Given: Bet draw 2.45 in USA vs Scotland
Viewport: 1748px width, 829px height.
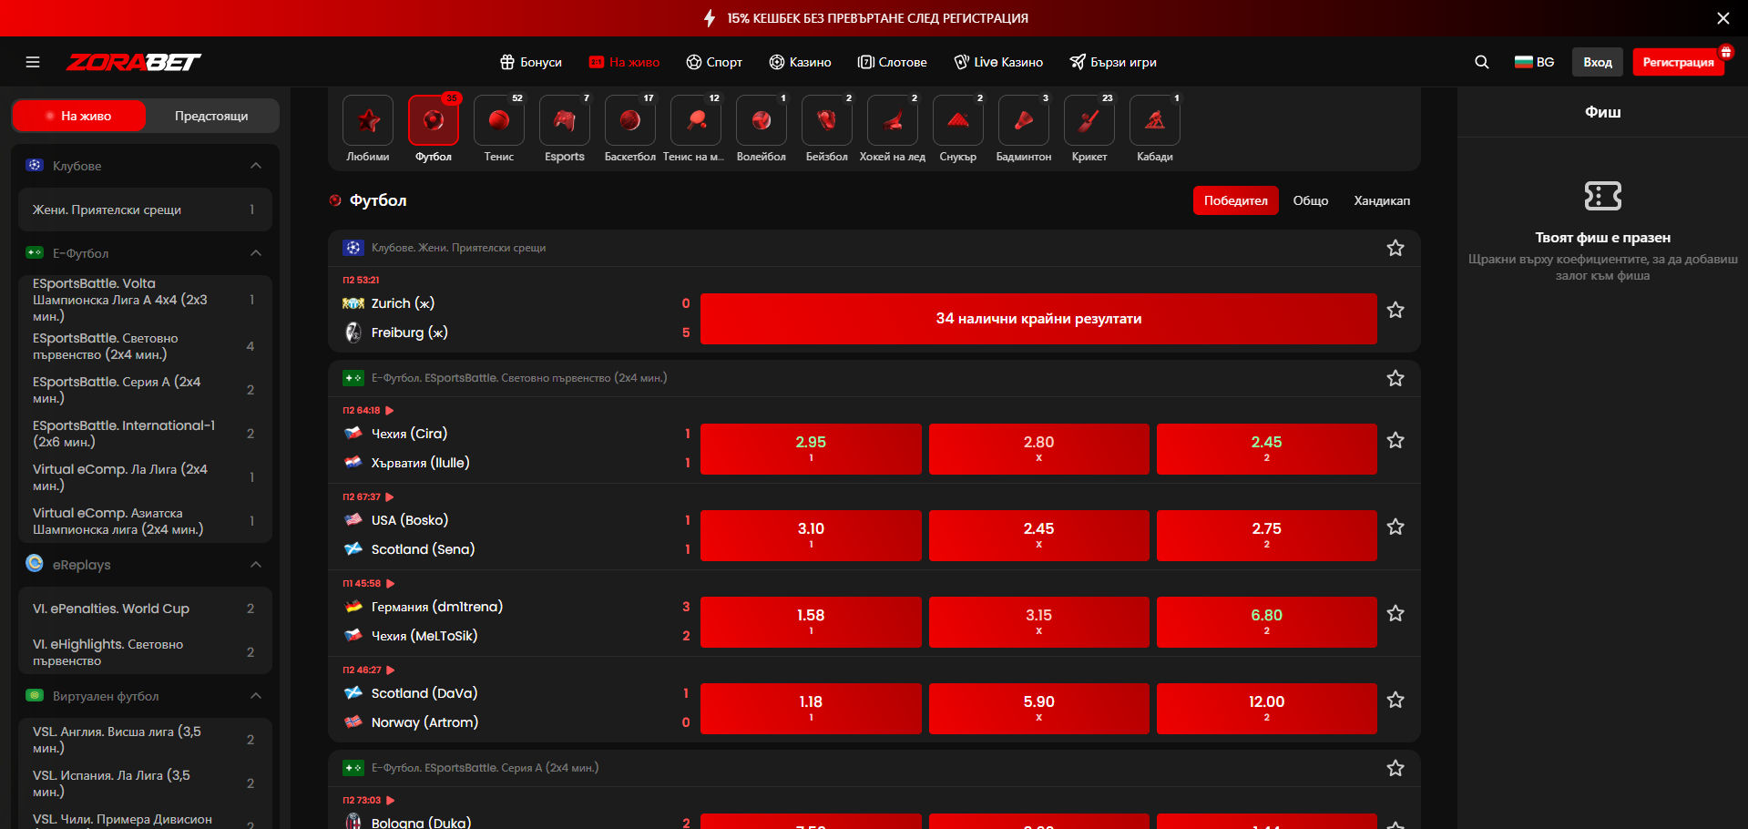Looking at the screenshot, I should [1038, 536].
